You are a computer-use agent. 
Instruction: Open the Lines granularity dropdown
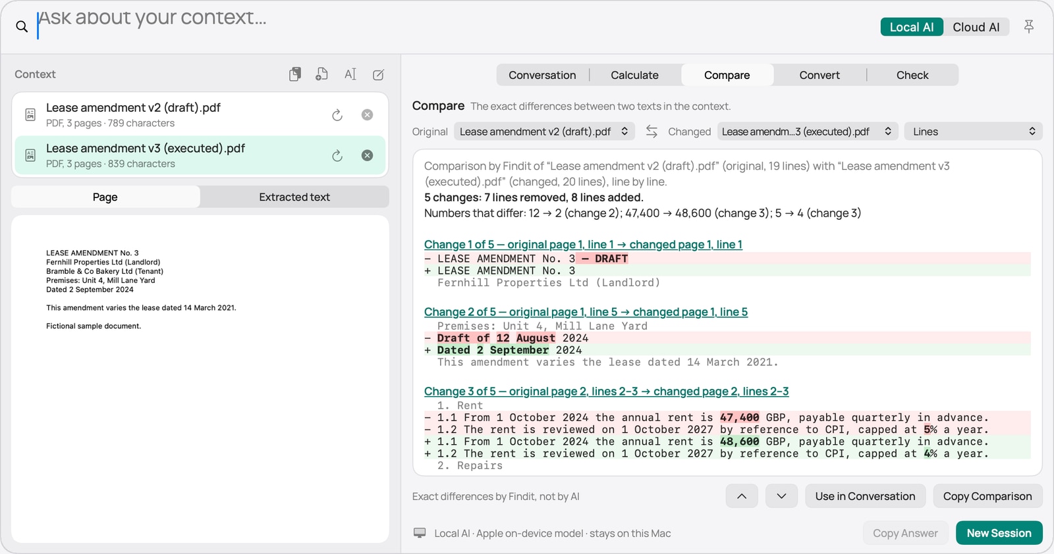point(974,132)
